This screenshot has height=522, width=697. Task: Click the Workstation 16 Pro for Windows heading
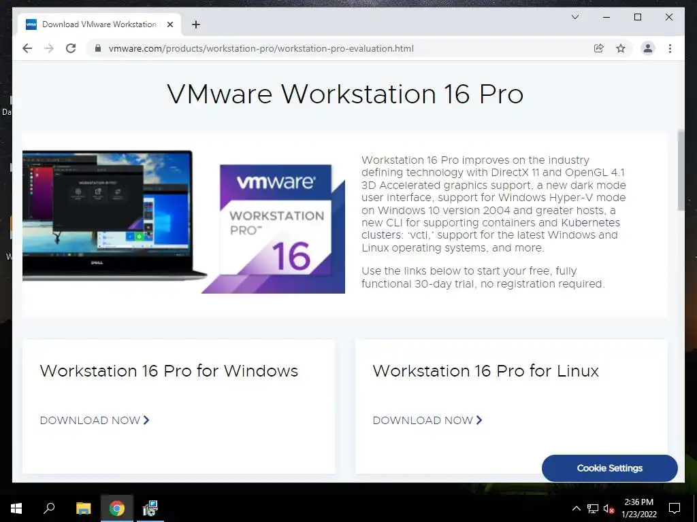[x=169, y=370]
